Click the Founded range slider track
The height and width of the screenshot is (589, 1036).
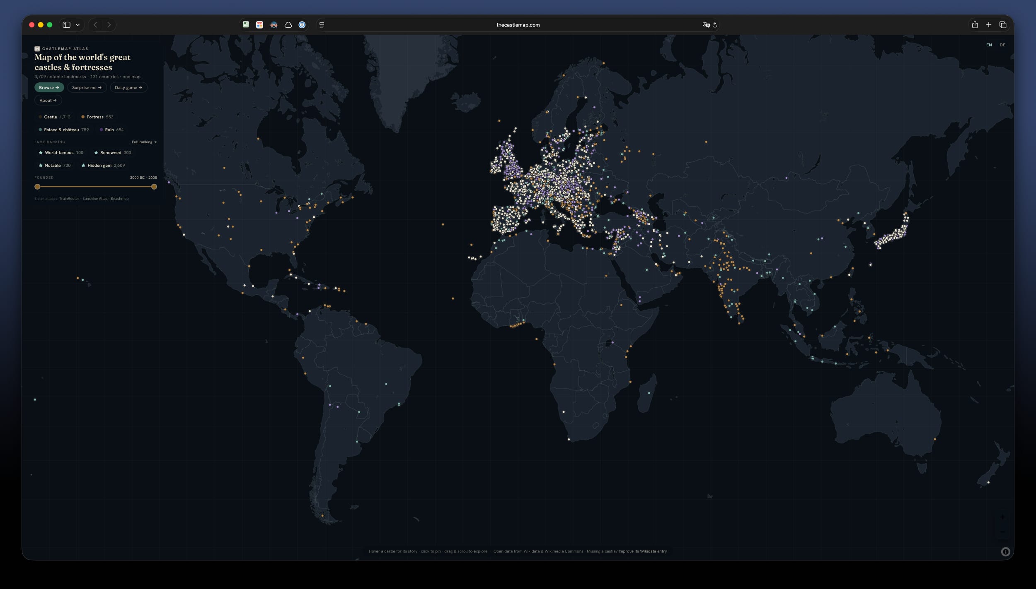[x=96, y=187]
